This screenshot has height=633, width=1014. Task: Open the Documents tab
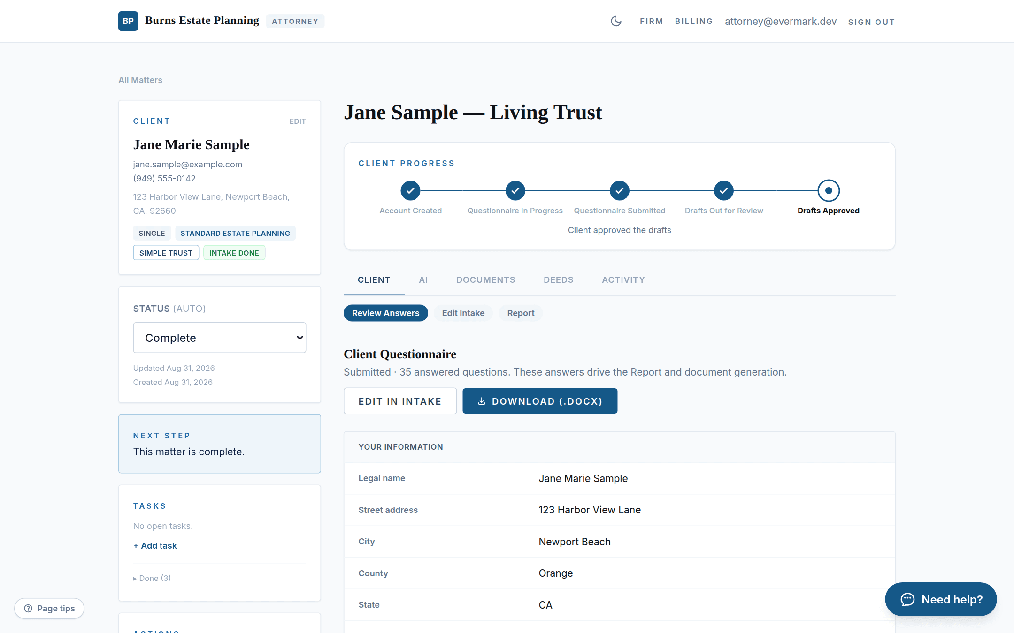(486, 280)
